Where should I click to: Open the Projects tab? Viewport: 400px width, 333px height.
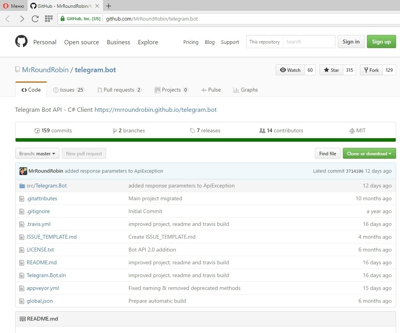171,90
